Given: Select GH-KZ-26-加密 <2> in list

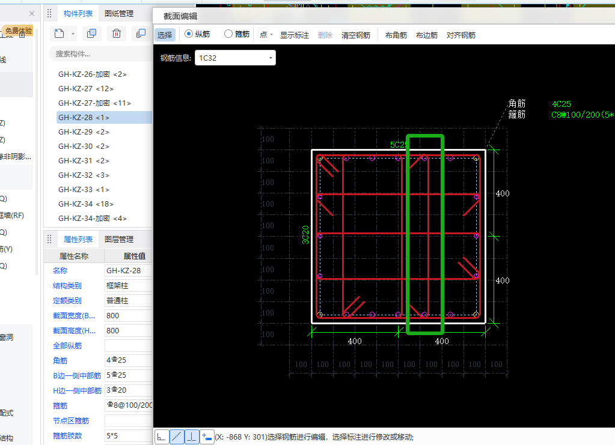Looking at the screenshot, I should point(93,74).
